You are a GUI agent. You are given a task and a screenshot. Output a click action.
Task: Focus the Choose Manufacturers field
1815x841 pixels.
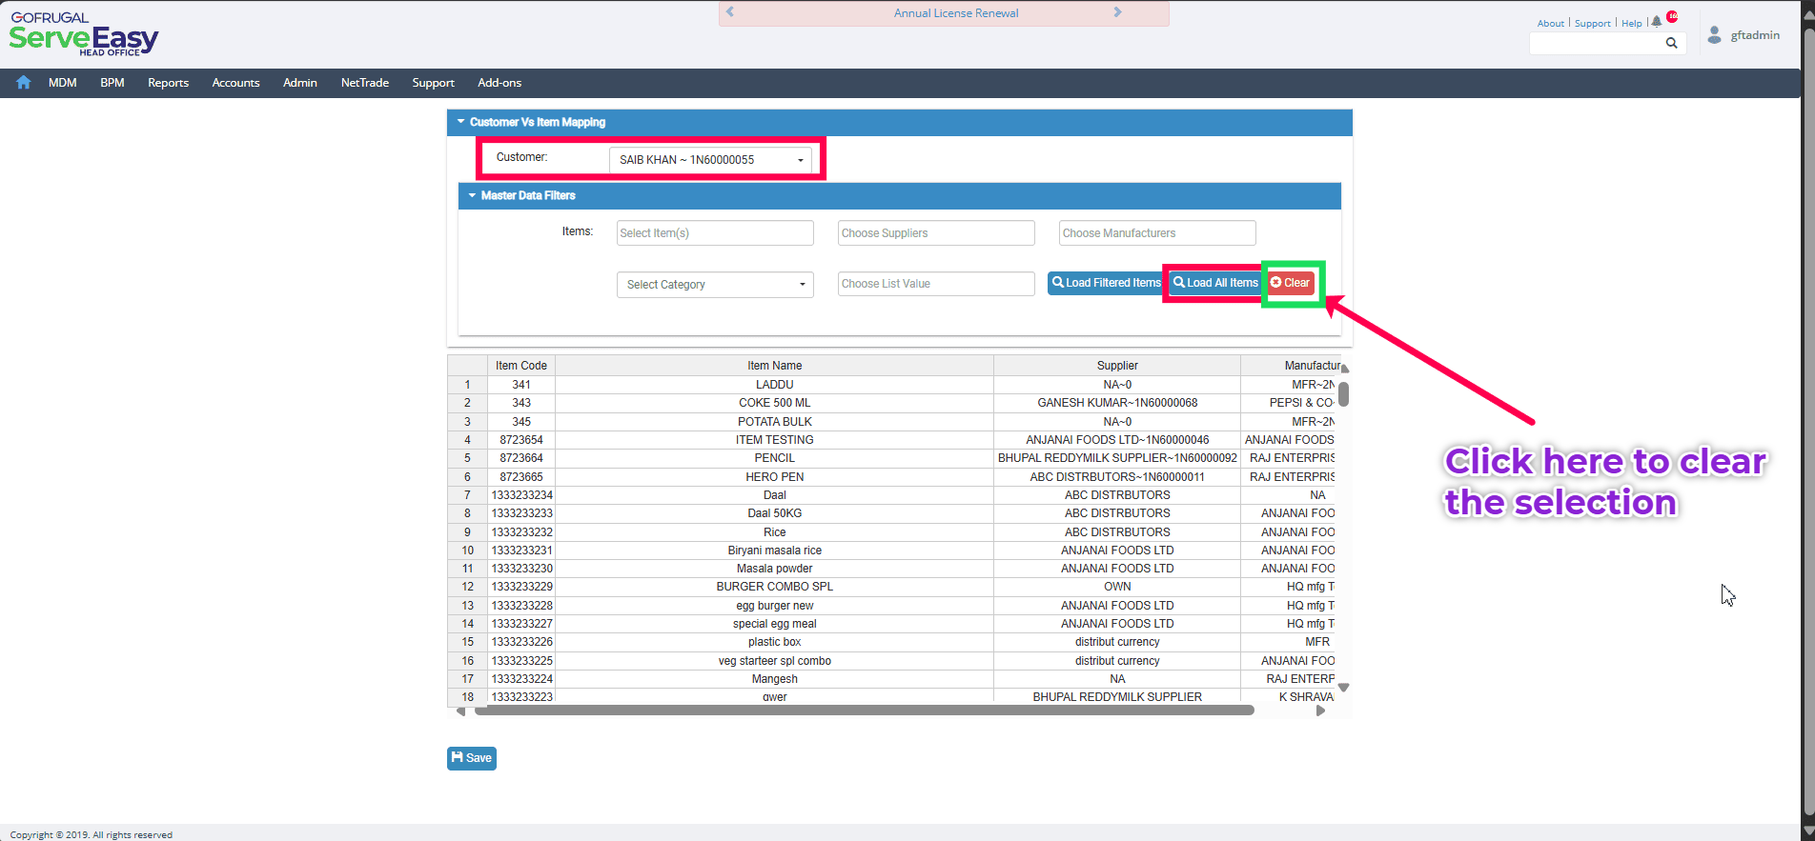tap(1157, 233)
